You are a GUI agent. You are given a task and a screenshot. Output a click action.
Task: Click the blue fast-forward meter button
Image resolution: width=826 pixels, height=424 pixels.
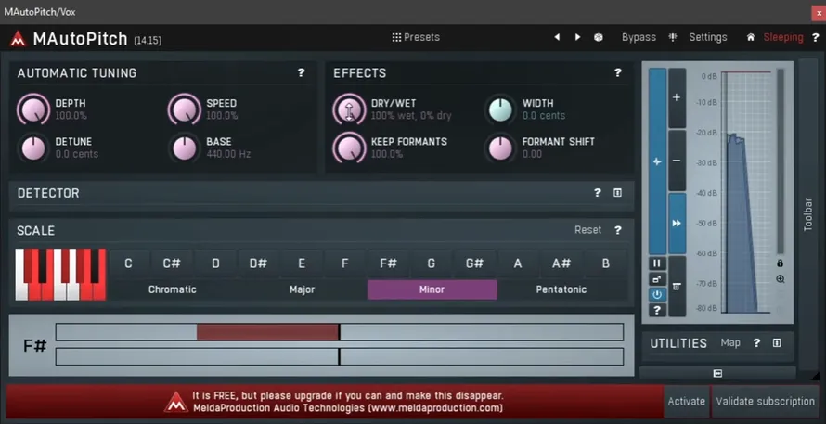(x=677, y=224)
